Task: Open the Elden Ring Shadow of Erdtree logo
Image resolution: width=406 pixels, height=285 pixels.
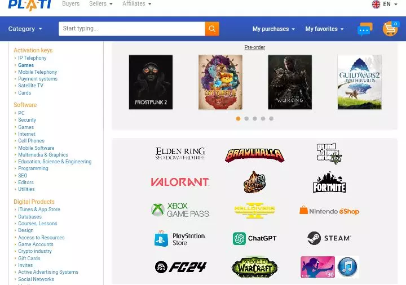Action: [180, 154]
